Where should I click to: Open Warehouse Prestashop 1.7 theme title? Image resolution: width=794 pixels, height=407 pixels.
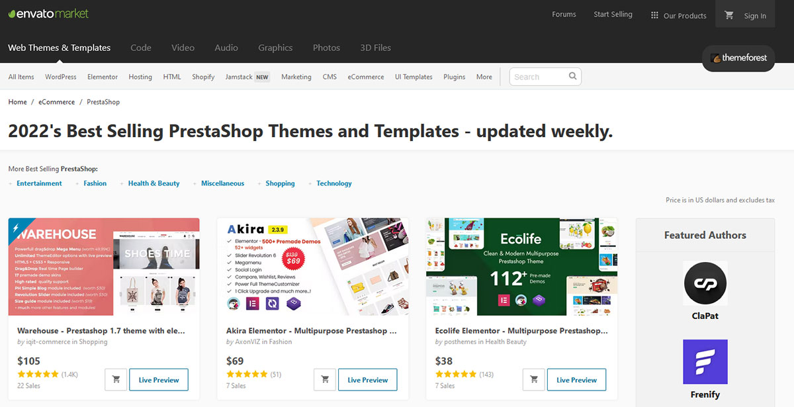coord(101,330)
